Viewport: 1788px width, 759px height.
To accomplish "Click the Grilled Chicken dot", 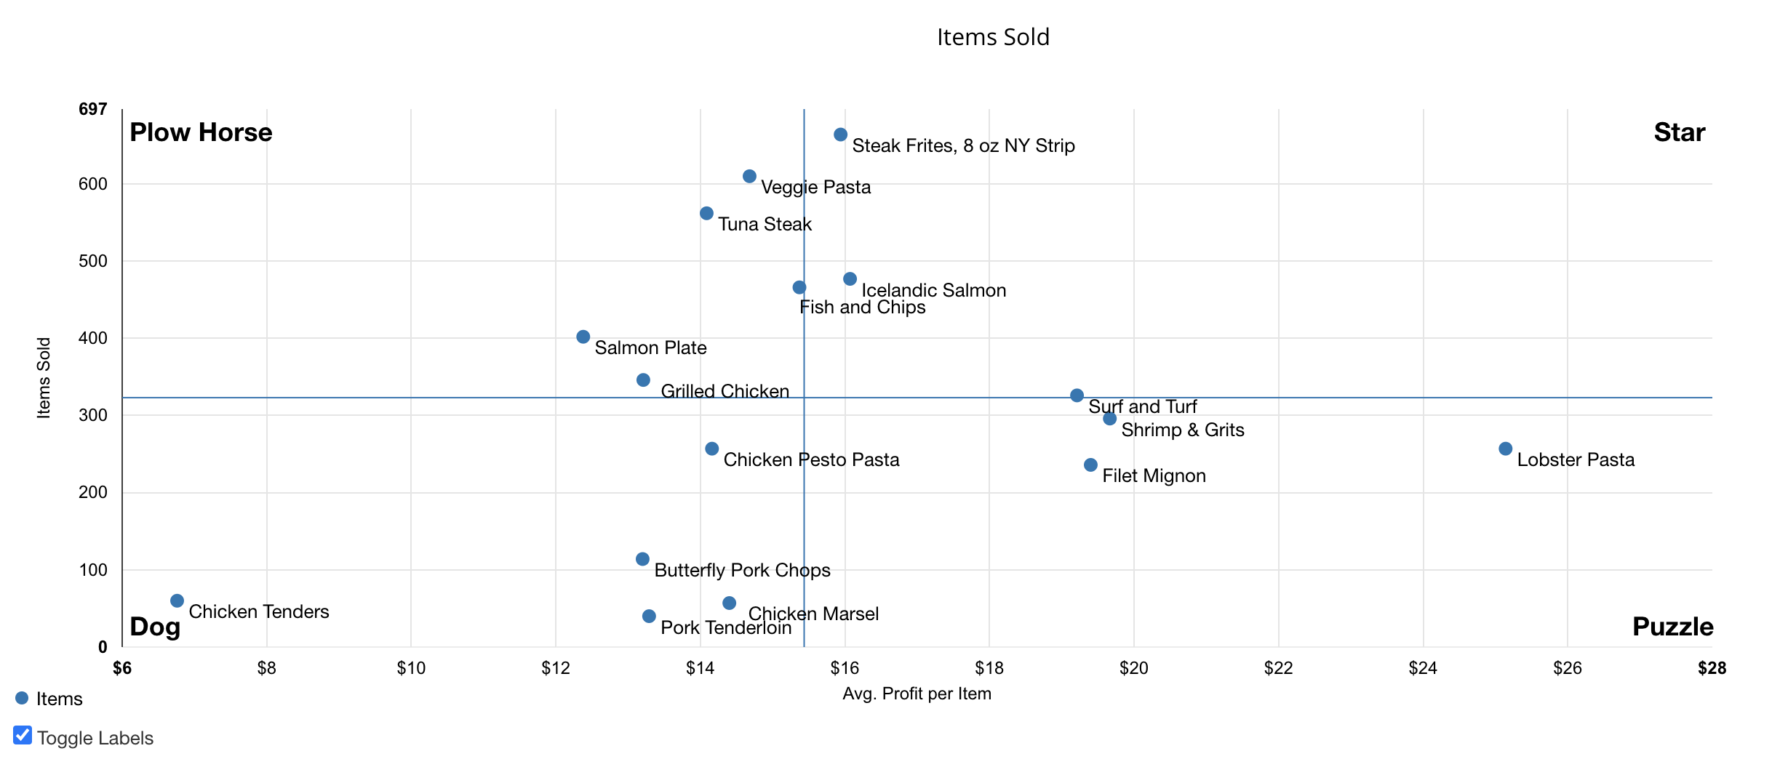I will click(x=643, y=380).
